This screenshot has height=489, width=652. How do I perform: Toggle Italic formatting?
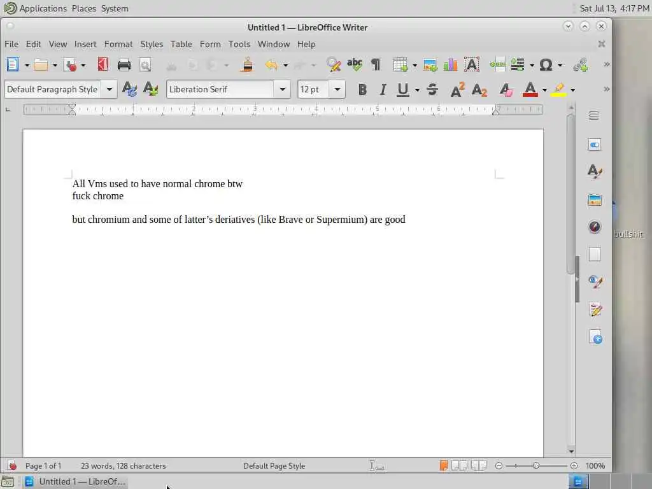[383, 89]
